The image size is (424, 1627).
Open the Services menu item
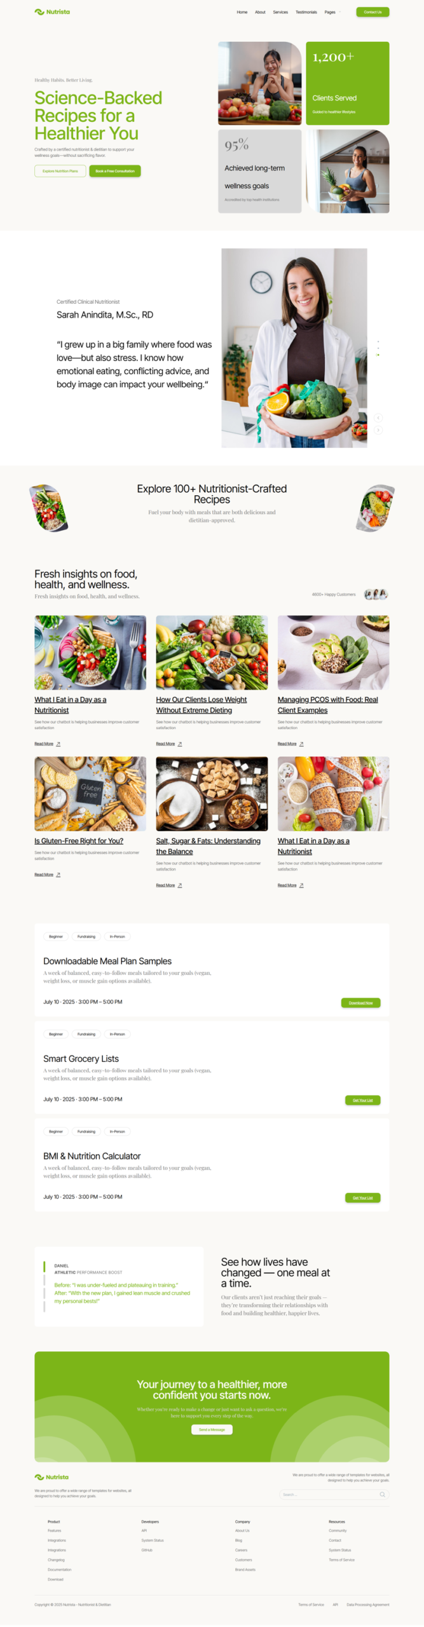pos(280,12)
